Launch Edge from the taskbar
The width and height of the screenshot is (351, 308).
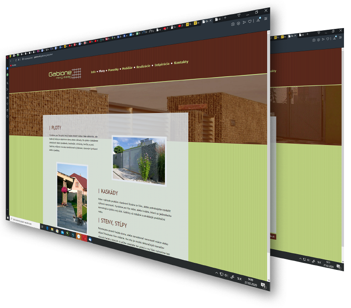[x=47, y=228]
